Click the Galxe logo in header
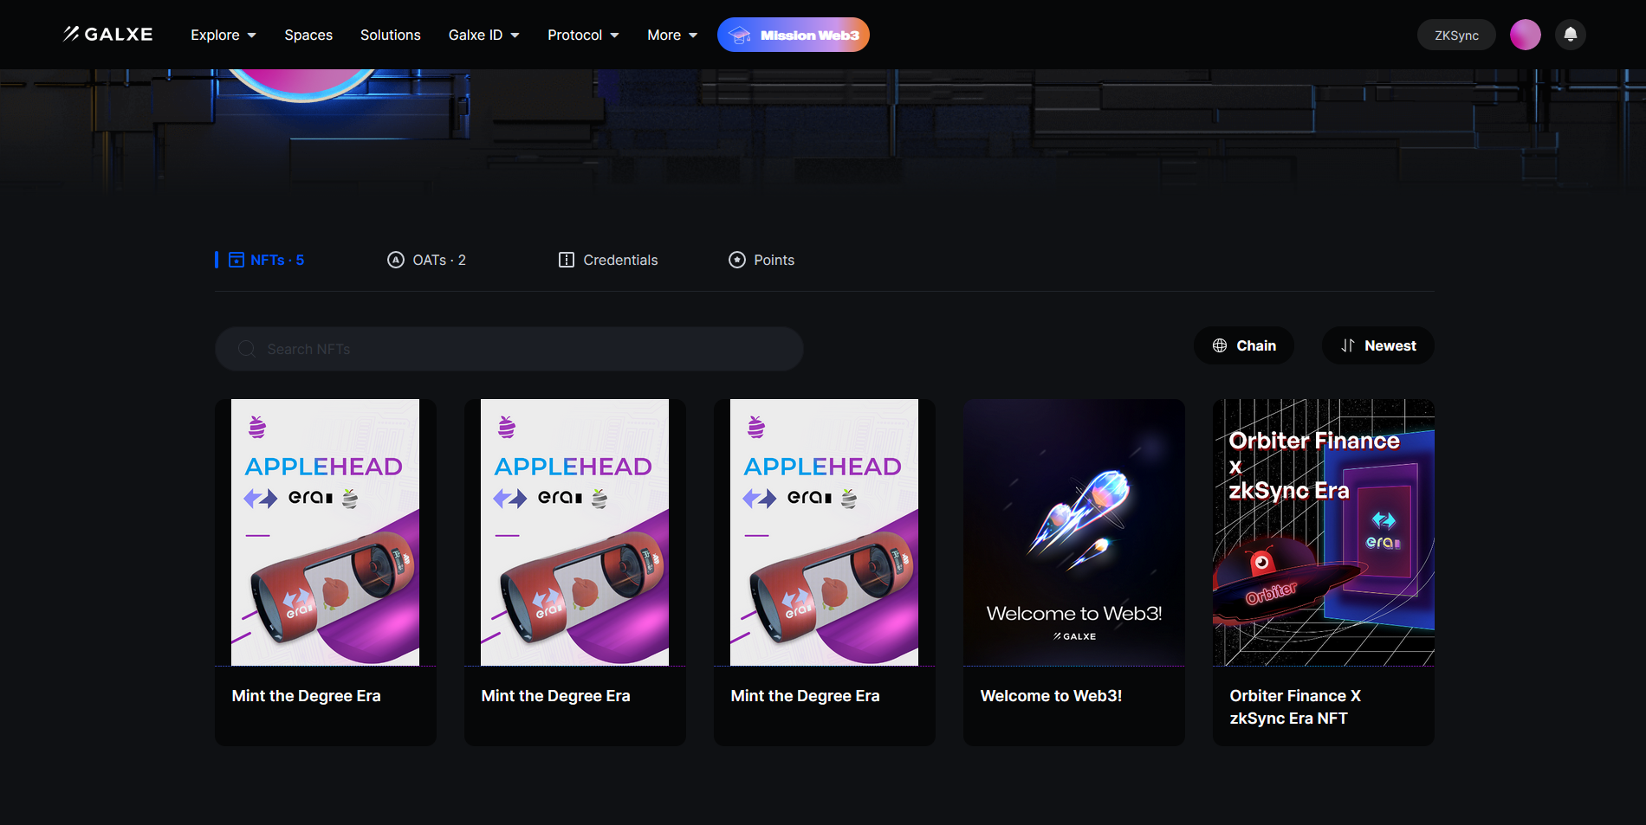 (107, 35)
